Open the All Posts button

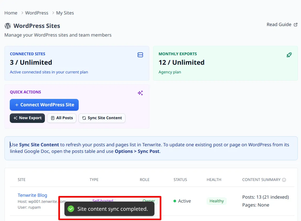(x=62, y=118)
